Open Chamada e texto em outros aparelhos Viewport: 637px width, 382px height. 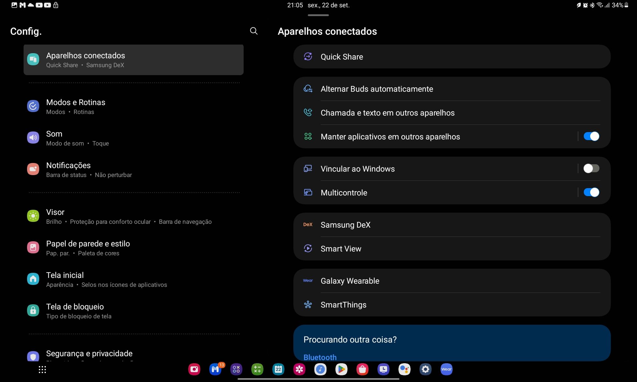[452, 113]
